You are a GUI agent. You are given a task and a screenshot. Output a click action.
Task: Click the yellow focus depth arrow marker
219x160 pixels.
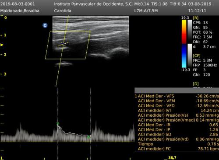pos(2,45)
